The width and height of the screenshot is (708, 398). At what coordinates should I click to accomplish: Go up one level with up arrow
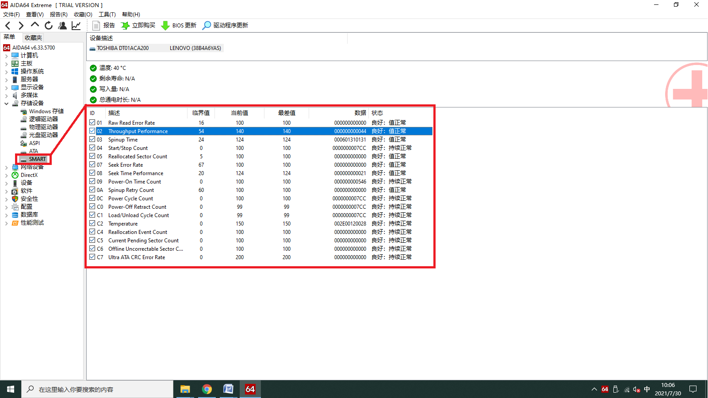[x=35, y=25]
